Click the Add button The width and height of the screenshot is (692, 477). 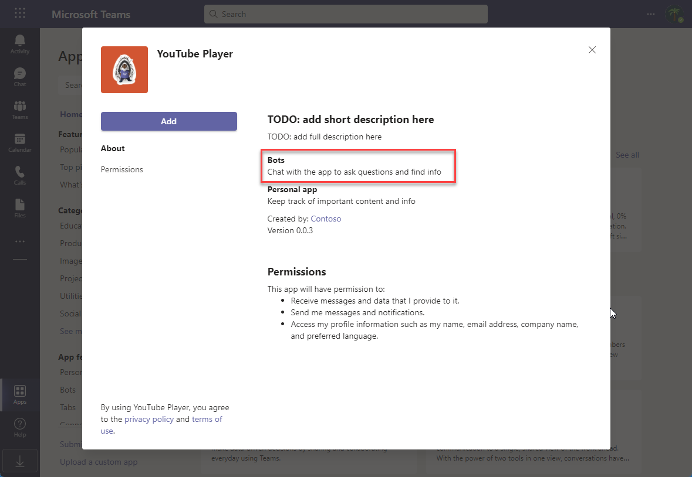[x=169, y=121]
